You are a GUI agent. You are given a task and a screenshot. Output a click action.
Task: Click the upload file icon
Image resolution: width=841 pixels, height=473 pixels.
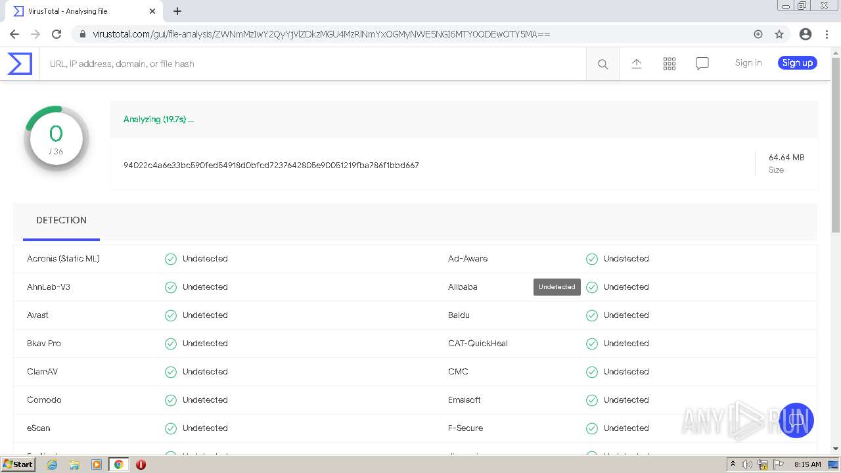coord(636,64)
